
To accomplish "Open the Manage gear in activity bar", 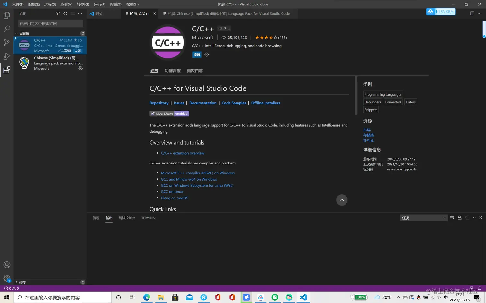I will (7, 278).
